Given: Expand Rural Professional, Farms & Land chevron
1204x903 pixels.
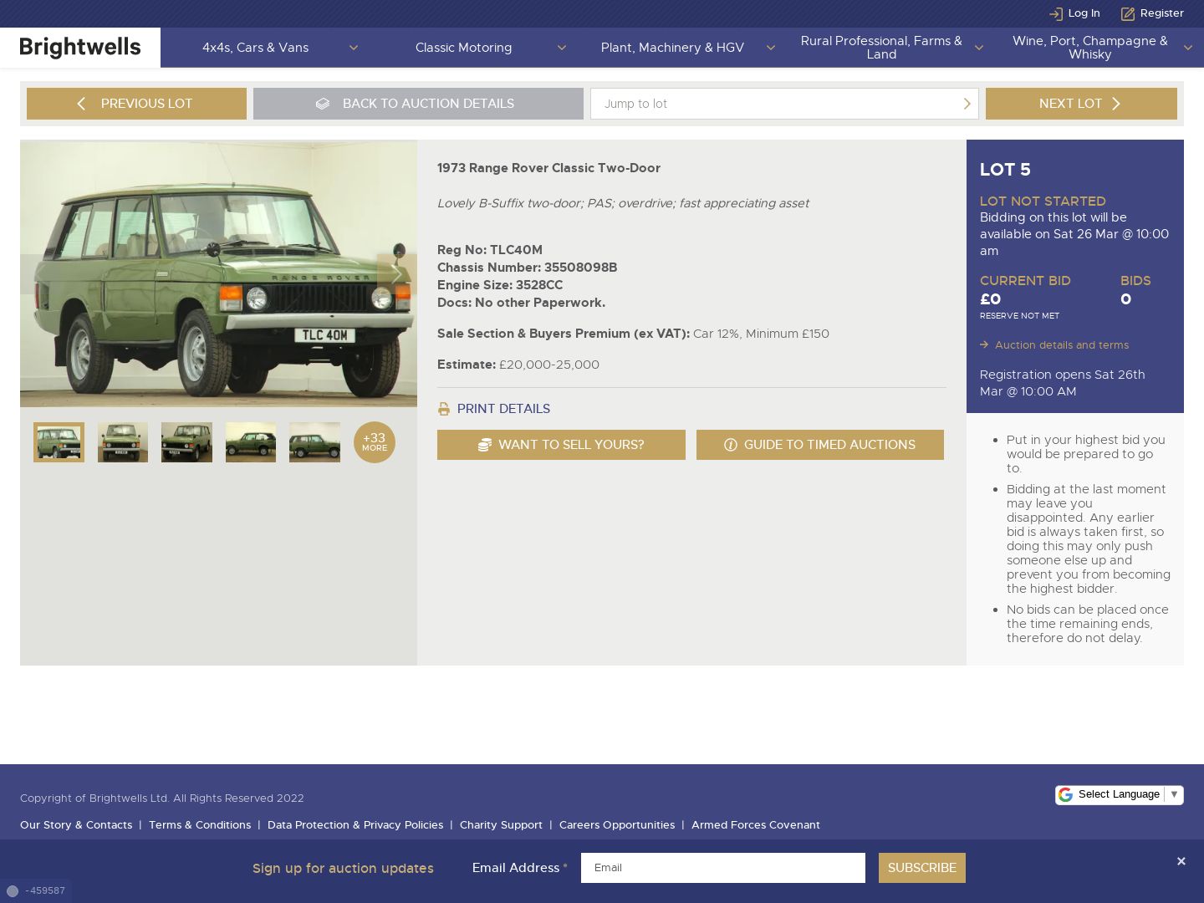Looking at the screenshot, I should (x=979, y=48).
